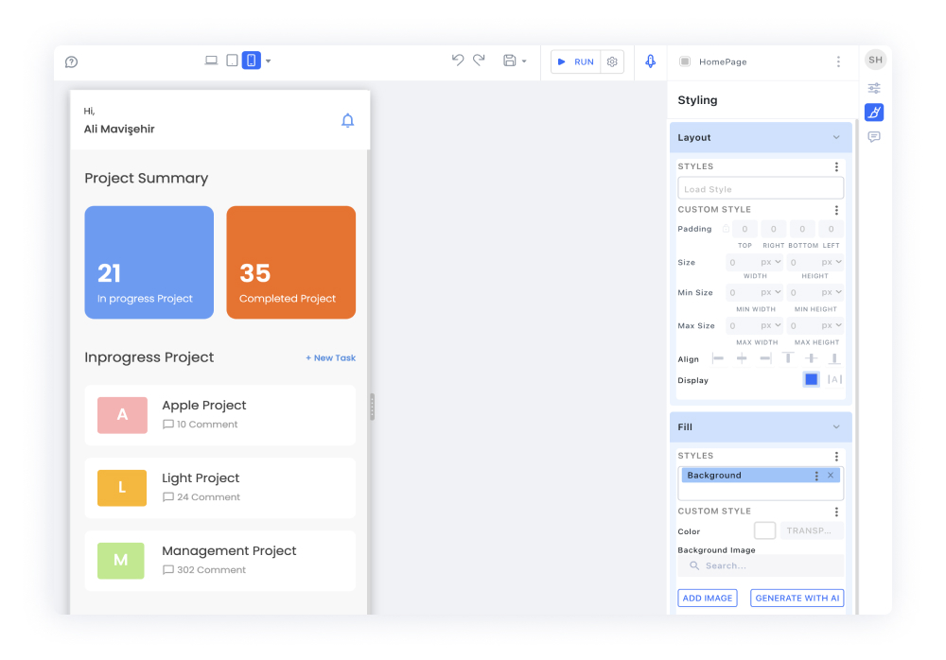Open the HomePage options menu
Viewport: 946px width, 660px height.
click(x=838, y=61)
